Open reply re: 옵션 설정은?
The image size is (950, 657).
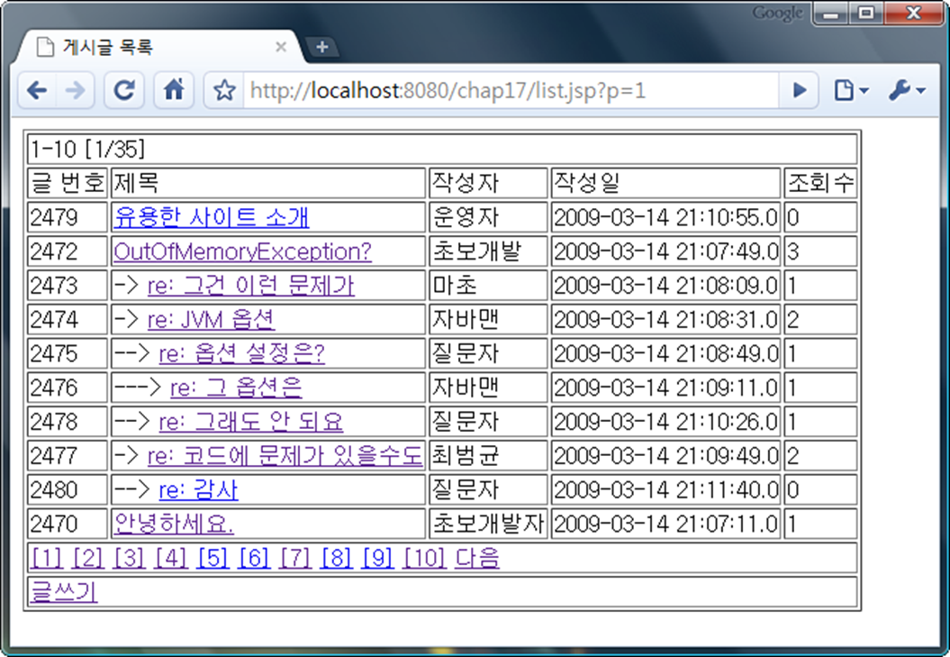pyautogui.click(x=241, y=353)
